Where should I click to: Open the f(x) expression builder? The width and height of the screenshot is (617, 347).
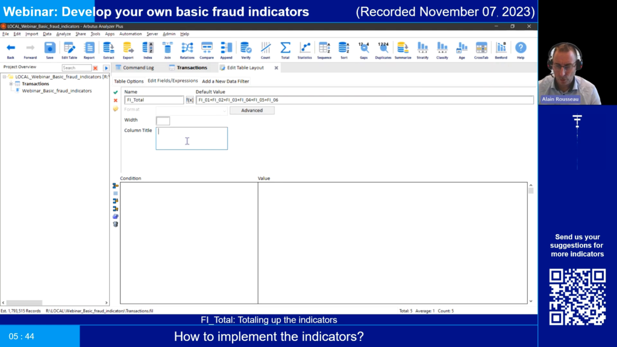point(190,100)
